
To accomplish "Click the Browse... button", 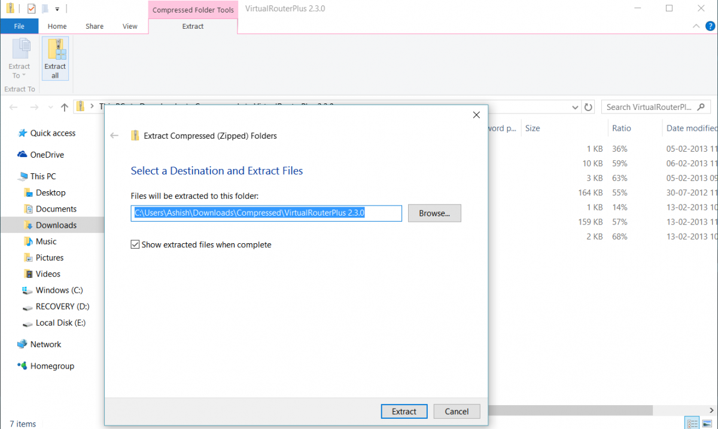I will [434, 213].
